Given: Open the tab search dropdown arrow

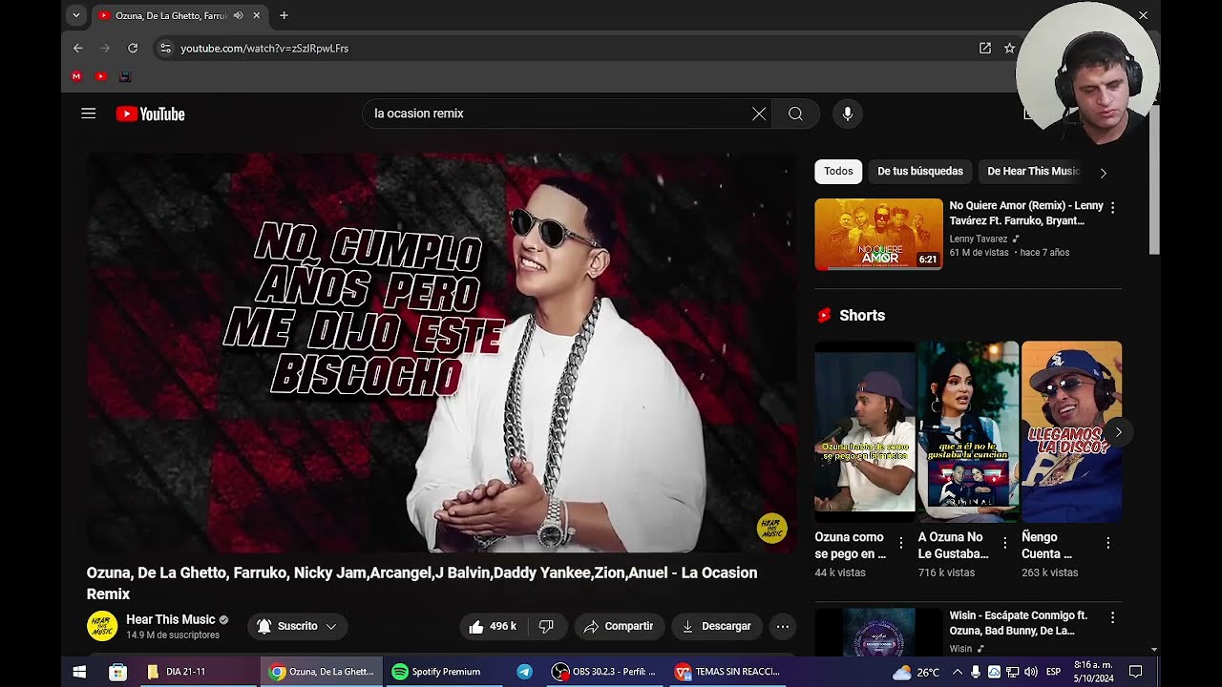Looking at the screenshot, I should tap(76, 15).
